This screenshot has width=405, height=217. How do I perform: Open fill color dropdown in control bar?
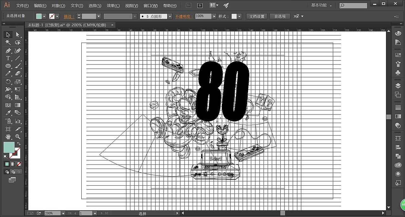coord(44,16)
